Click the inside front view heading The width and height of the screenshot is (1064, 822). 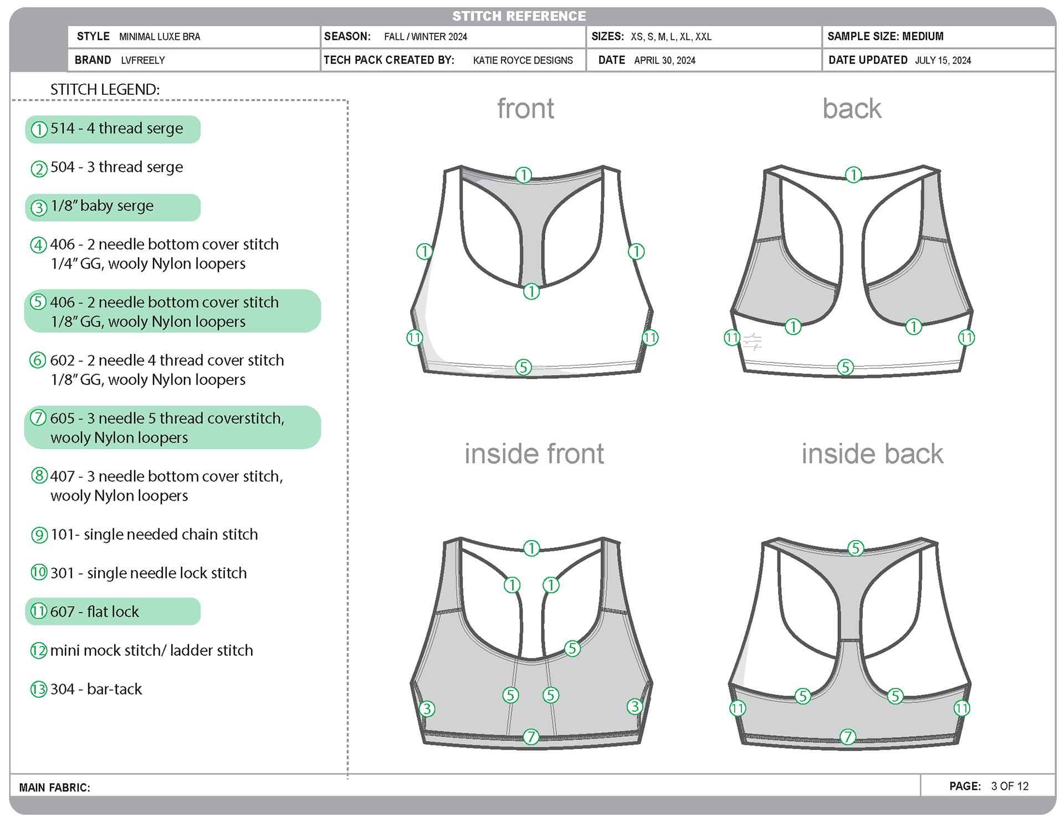tap(534, 454)
